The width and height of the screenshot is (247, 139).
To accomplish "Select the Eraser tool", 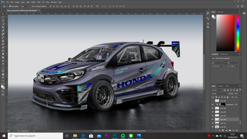I will pos(3,47).
